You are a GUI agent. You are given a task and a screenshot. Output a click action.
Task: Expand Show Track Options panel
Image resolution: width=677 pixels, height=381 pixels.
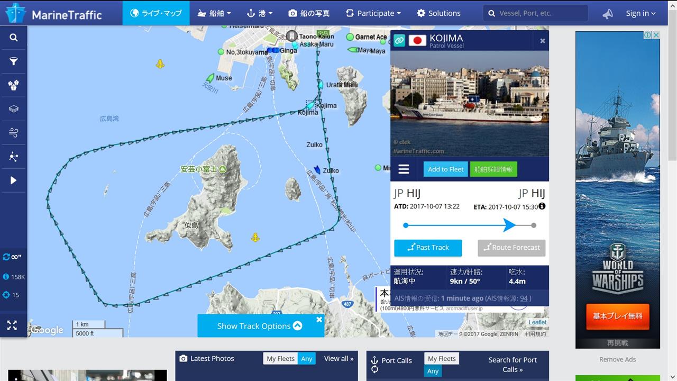tap(260, 326)
